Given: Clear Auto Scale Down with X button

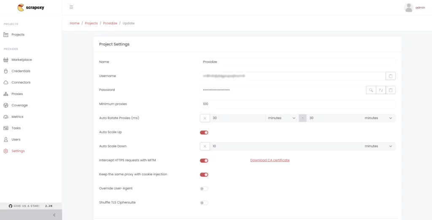Looking at the screenshot, I should coord(205,146).
